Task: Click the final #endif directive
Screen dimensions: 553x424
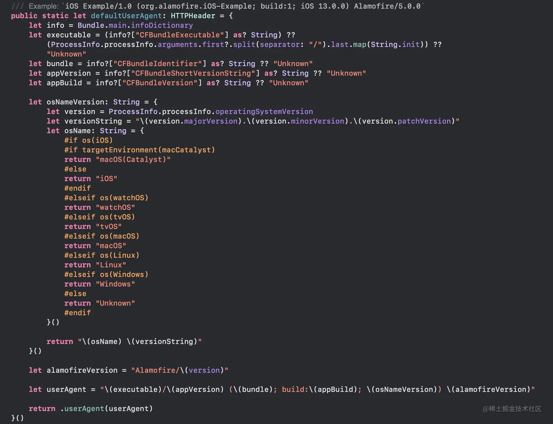Action: click(78, 313)
